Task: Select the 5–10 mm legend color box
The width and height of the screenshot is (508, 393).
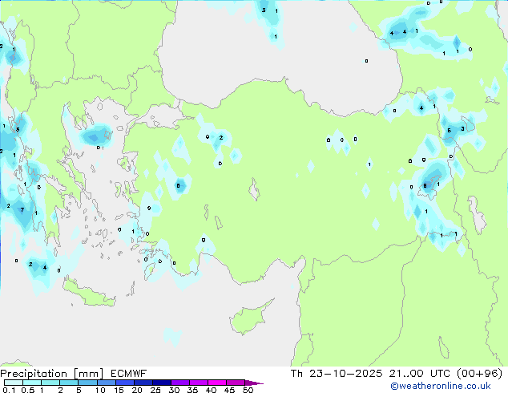Action: coord(87,383)
